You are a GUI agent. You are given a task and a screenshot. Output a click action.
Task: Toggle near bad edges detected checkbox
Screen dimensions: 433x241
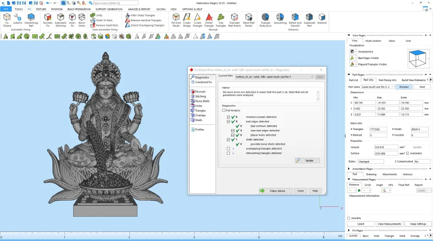[x=233, y=130]
